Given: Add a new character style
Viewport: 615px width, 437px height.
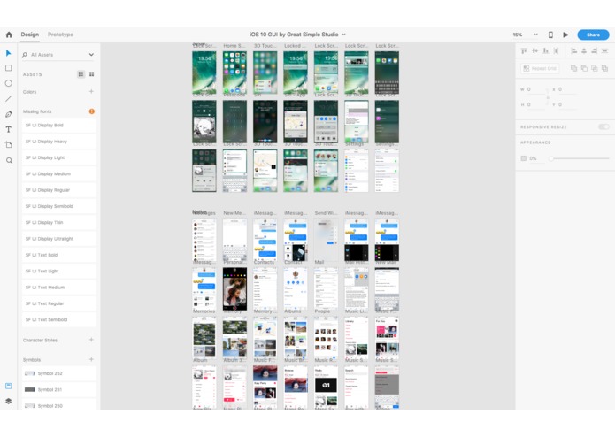Looking at the screenshot, I should [x=91, y=340].
